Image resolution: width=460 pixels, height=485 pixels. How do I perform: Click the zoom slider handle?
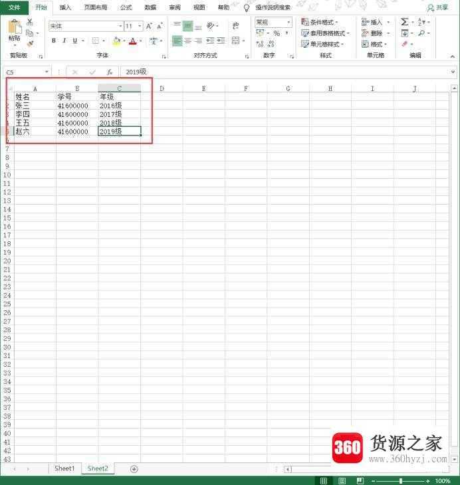401,480
